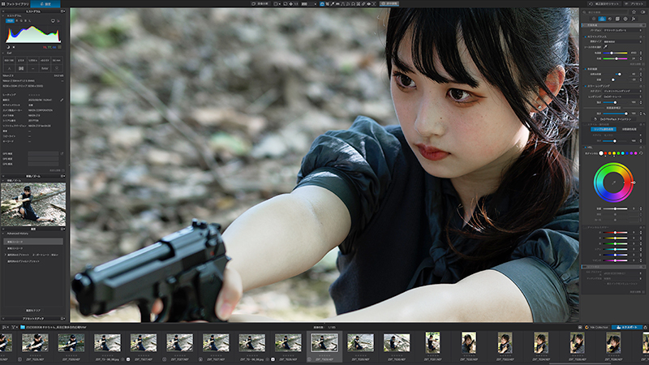Click the favorites star icon in right panel
649x365 pixels.
pos(634,12)
